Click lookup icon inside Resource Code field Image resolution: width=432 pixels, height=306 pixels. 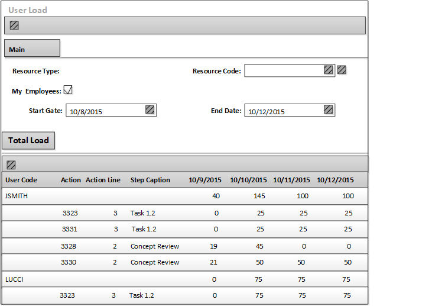point(329,70)
